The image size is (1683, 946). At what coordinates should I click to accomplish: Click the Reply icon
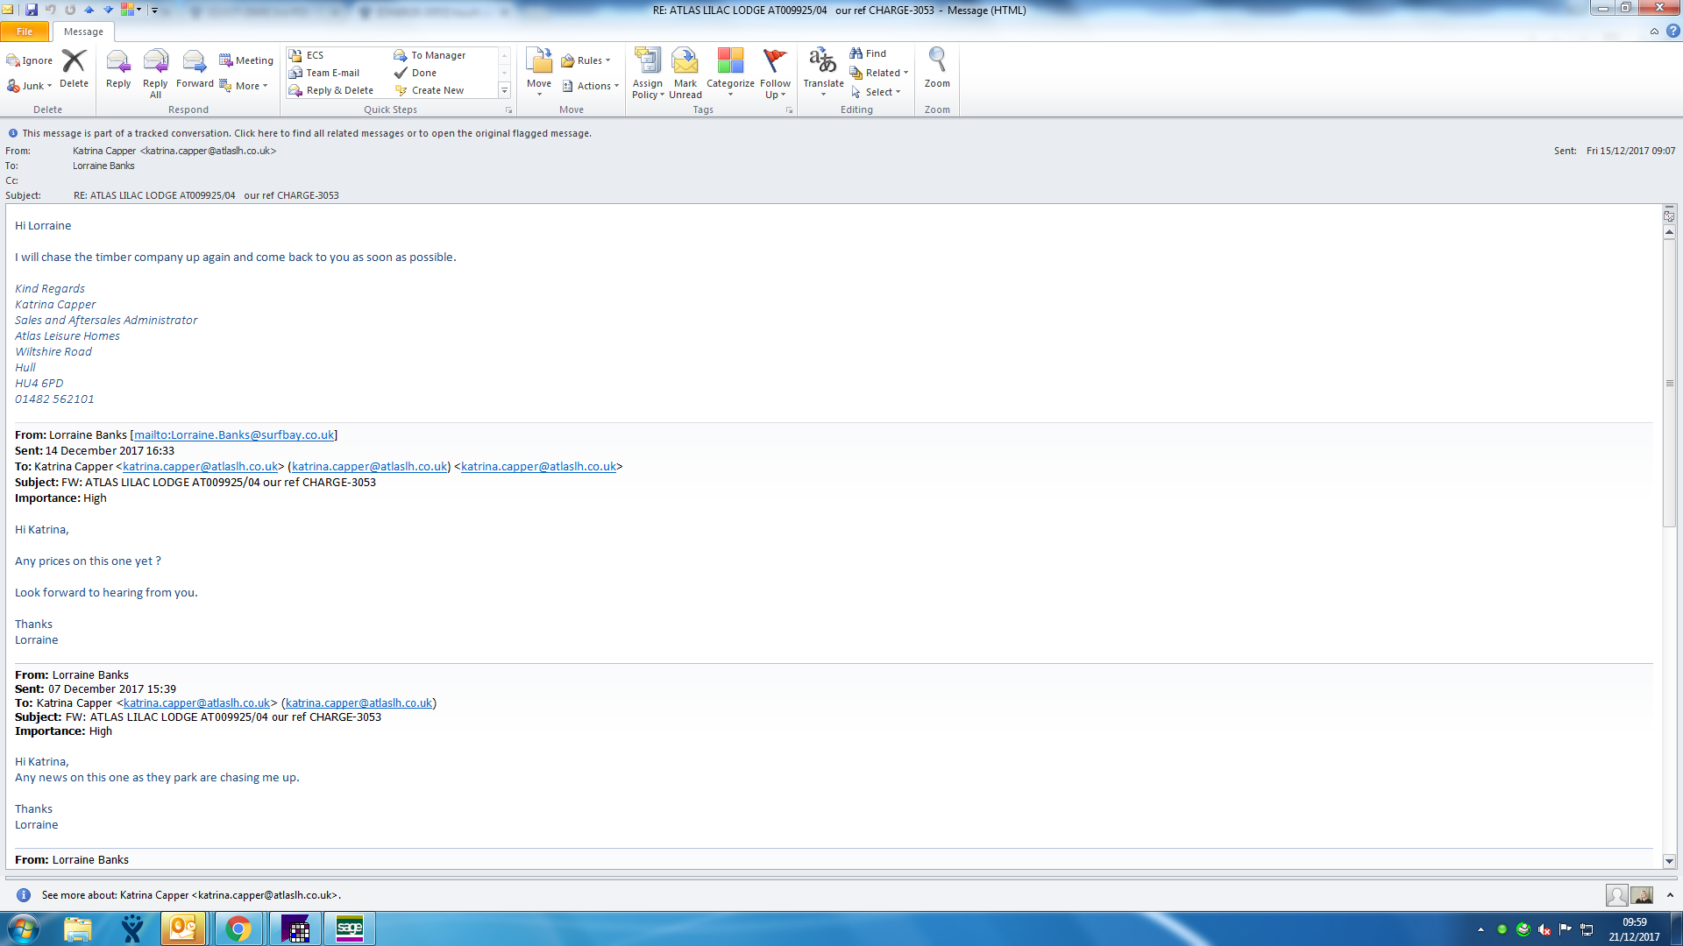[117, 69]
